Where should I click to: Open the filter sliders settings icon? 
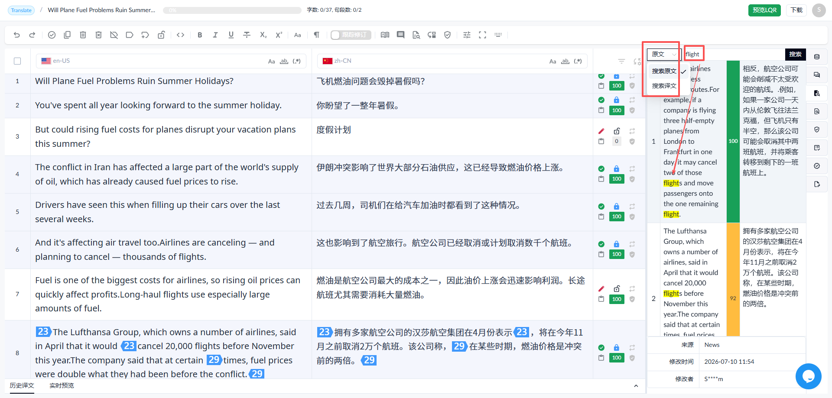point(467,35)
